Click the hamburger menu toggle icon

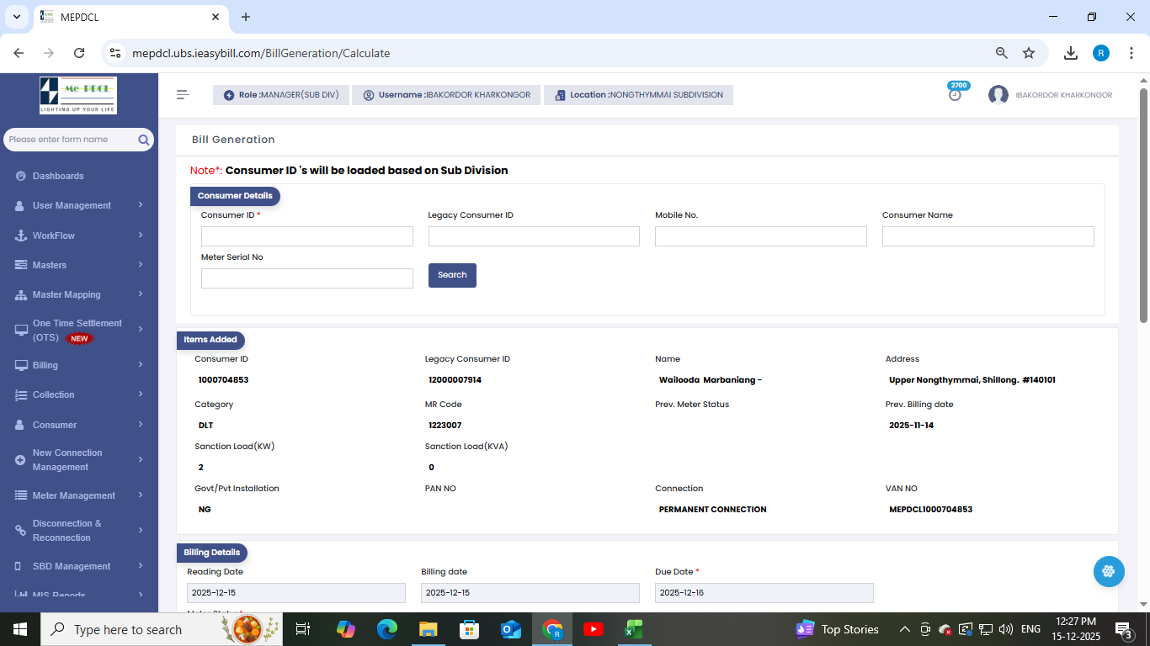183,95
